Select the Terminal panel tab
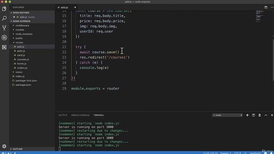 tap(99, 115)
